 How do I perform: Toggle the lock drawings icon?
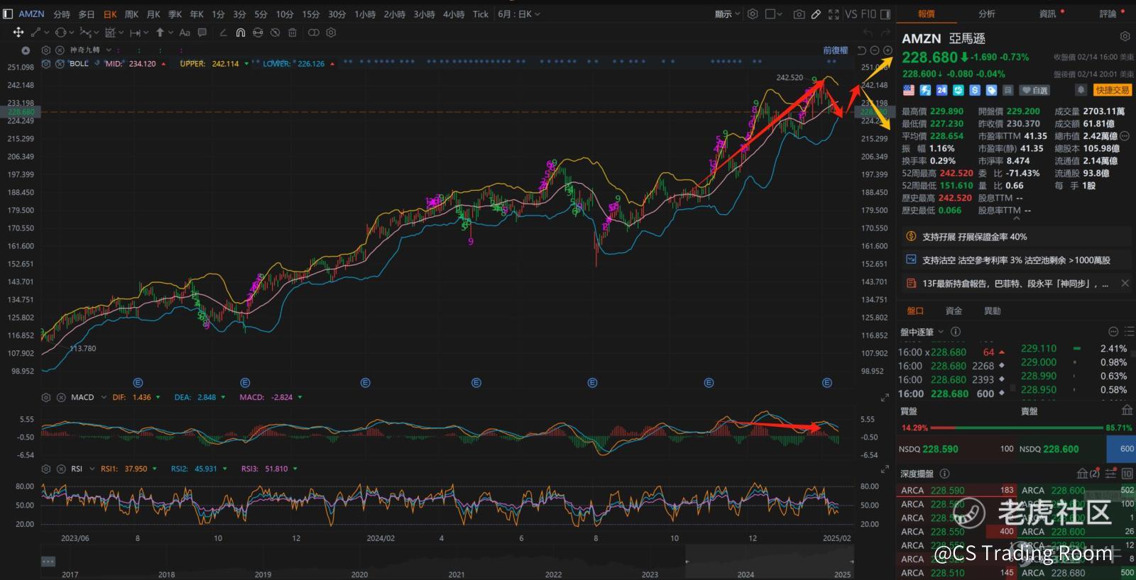coord(258,33)
